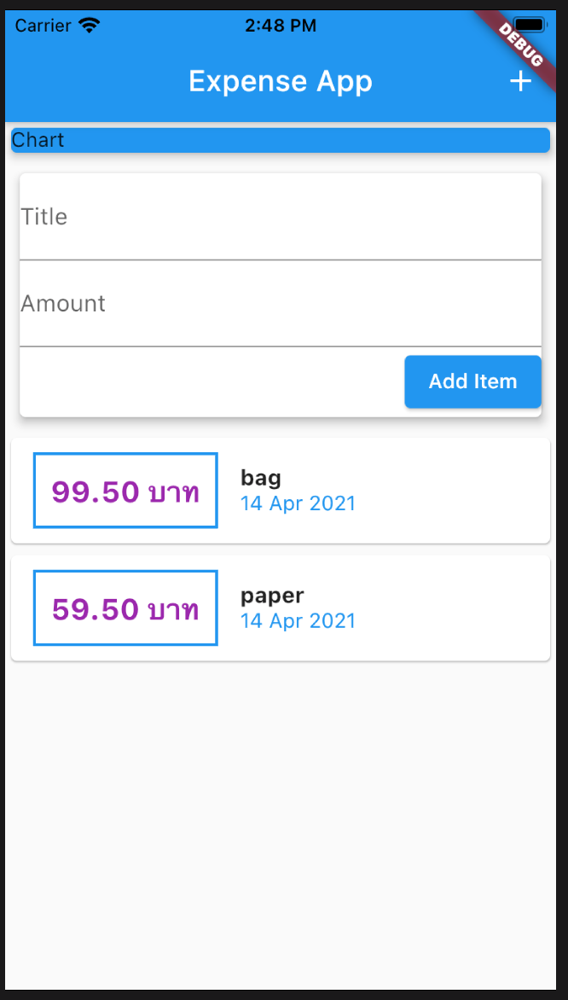The height and width of the screenshot is (1000, 568).
Task: Click the 59.50 บาท amount box
Action: click(125, 608)
